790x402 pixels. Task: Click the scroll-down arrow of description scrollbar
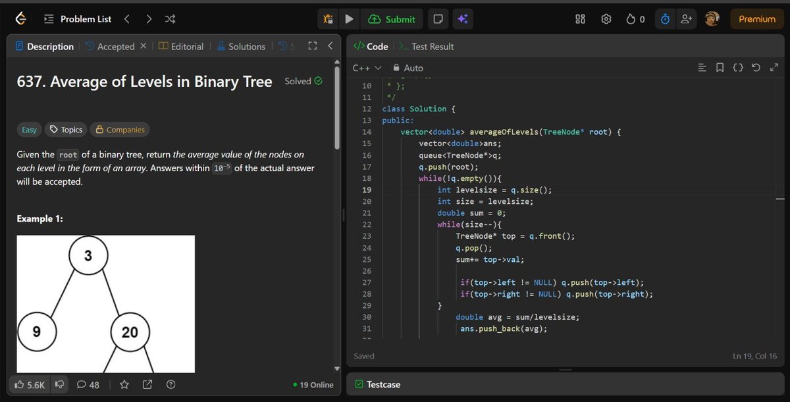pos(337,368)
